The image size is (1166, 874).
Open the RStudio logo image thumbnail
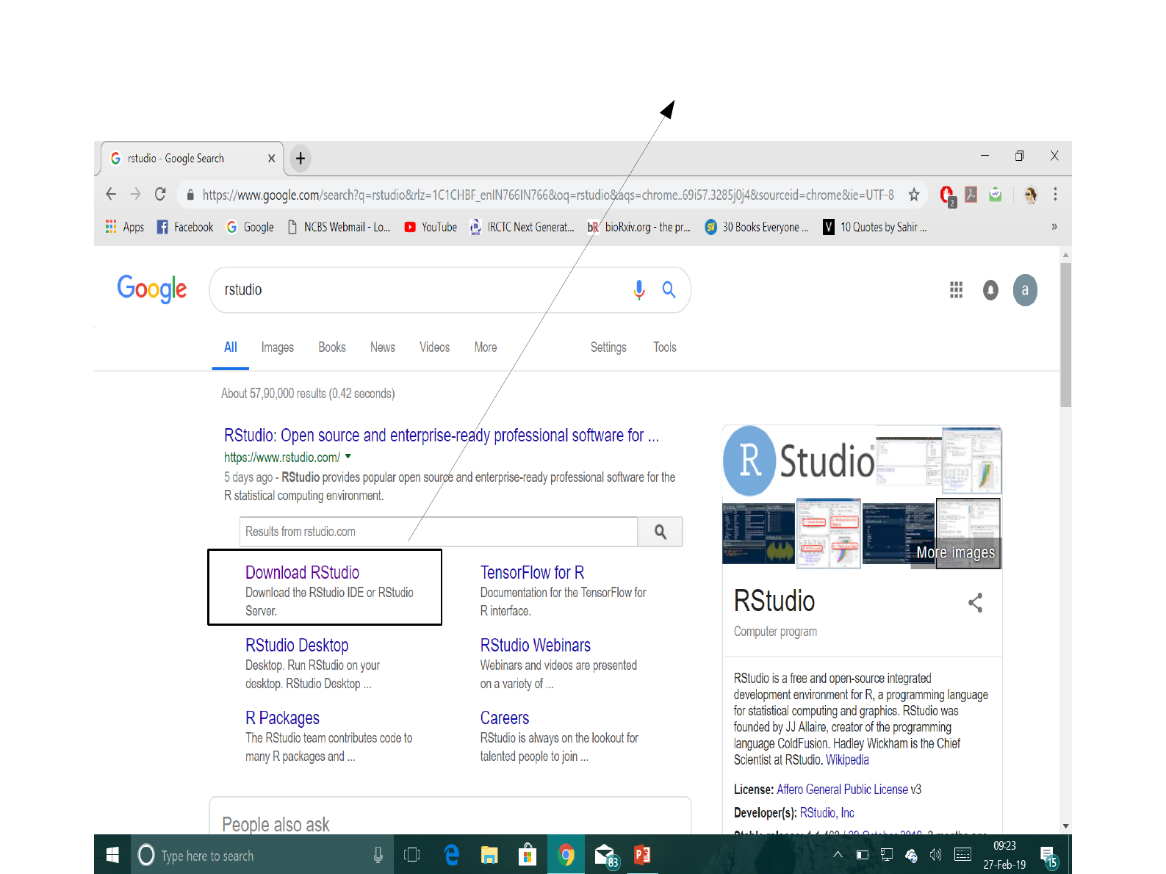coord(799,461)
